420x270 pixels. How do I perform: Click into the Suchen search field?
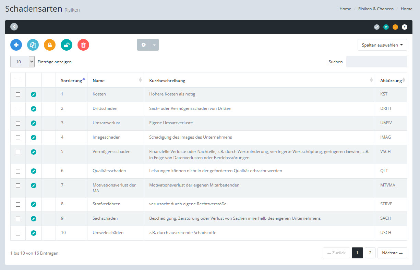[x=376, y=62]
